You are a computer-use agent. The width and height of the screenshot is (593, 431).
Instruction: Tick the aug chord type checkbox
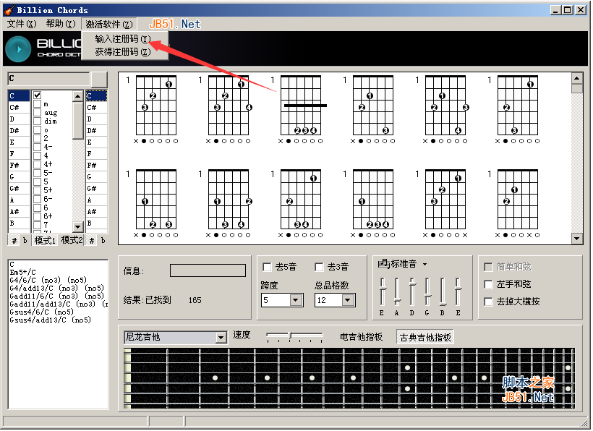(37, 112)
